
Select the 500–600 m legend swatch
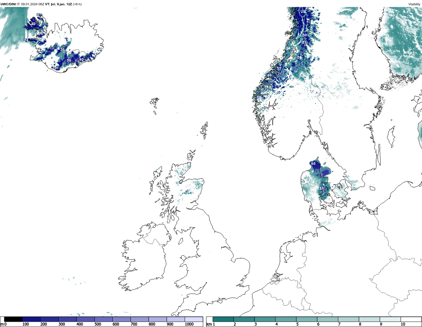pyautogui.click(x=104, y=319)
